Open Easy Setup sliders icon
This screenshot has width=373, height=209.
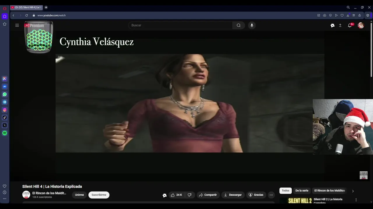click(354, 15)
